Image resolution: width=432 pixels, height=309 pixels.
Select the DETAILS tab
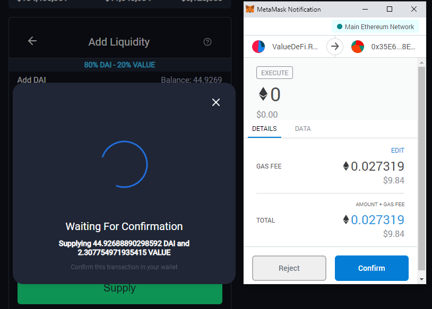point(264,129)
